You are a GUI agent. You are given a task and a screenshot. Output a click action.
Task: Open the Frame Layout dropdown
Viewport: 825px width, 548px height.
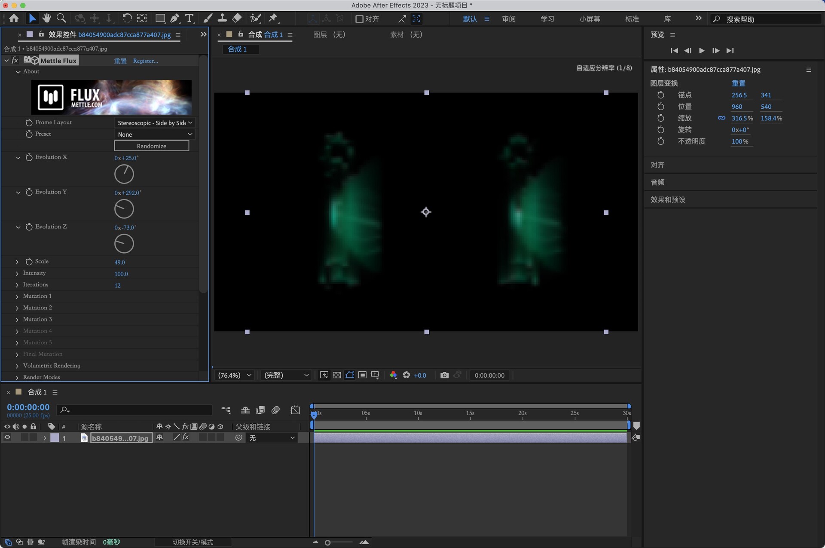click(154, 123)
